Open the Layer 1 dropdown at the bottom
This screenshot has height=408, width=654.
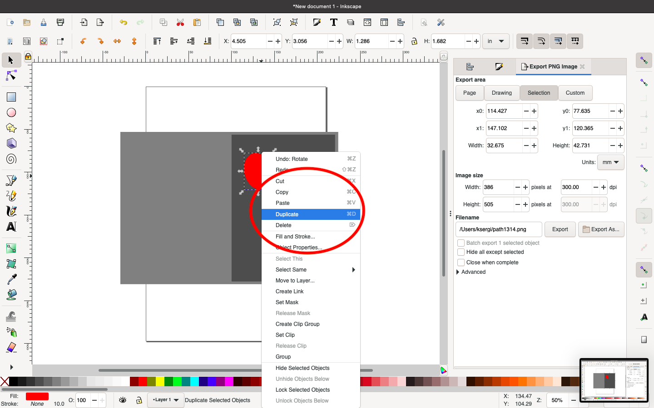[x=165, y=400]
